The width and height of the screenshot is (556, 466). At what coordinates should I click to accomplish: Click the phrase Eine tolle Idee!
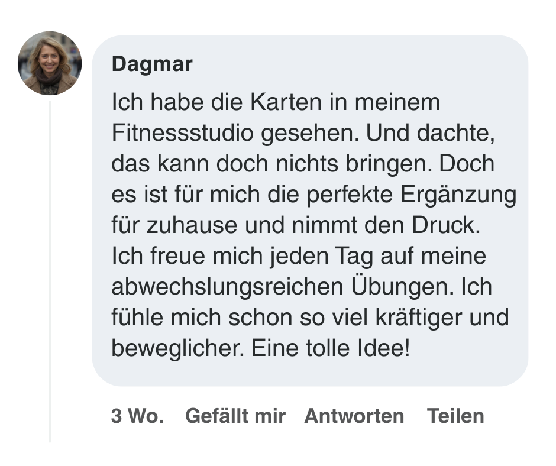tap(331, 348)
